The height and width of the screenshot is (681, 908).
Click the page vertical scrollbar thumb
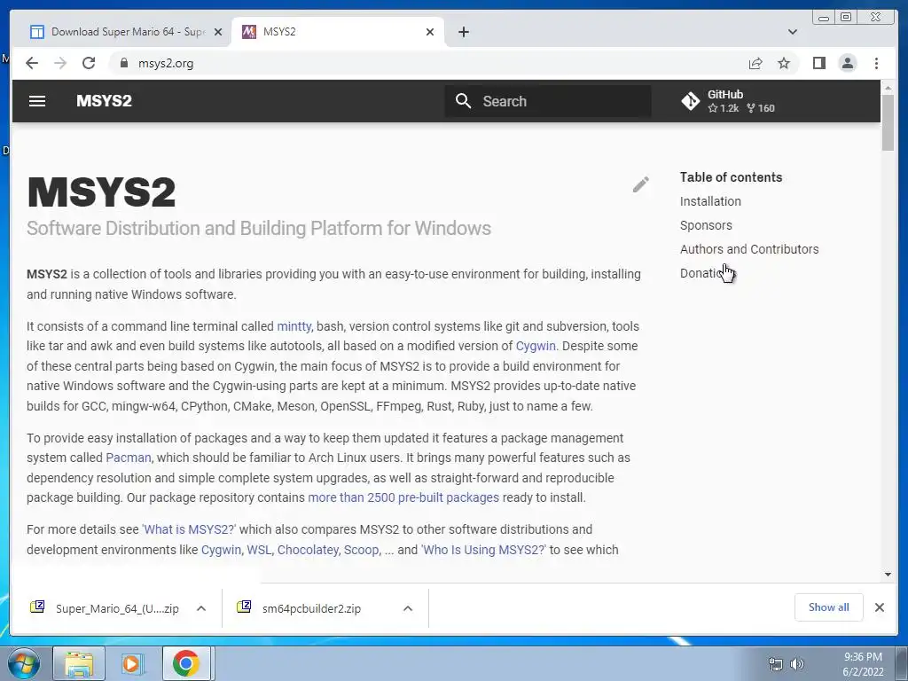[888, 123]
